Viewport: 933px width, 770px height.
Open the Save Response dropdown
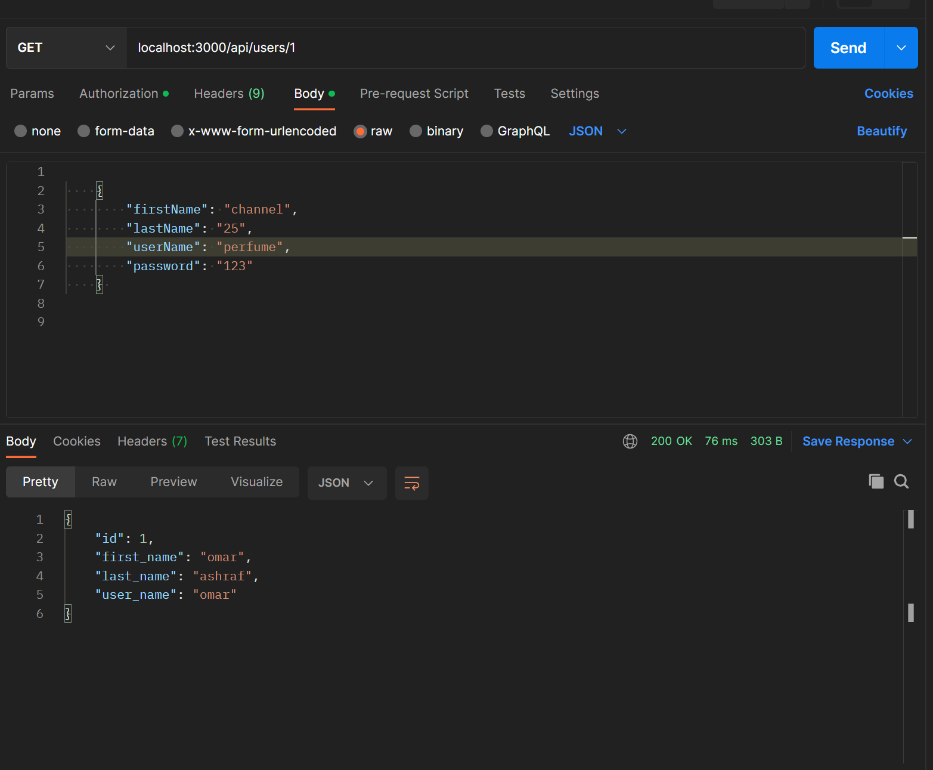[x=857, y=441]
